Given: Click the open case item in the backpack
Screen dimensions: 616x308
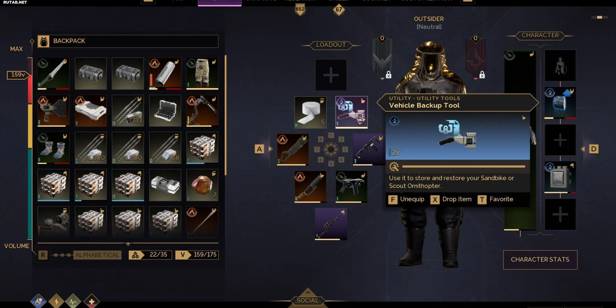Looking at the screenshot, I should [165, 111].
